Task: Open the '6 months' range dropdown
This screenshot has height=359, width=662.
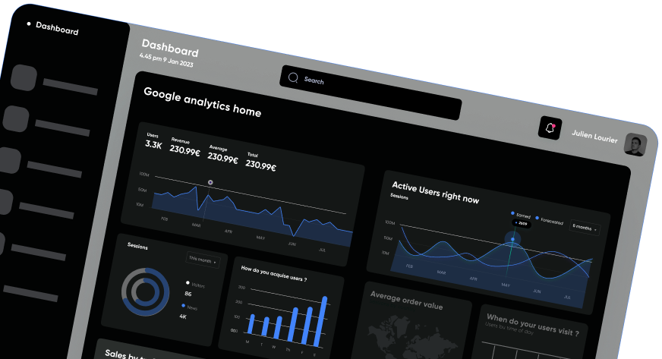Action: (585, 227)
